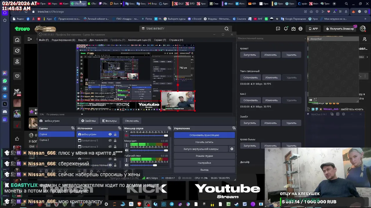
Task: Open Trovo home icon in sidebar
Action: [17, 40]
